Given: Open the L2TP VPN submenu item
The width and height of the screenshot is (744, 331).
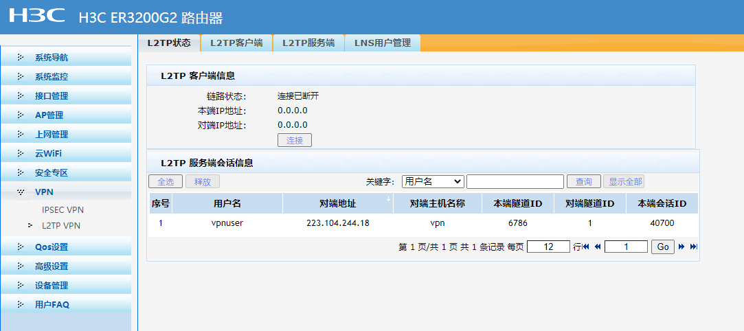Looking at the screenshot, I should click(60, 226).
